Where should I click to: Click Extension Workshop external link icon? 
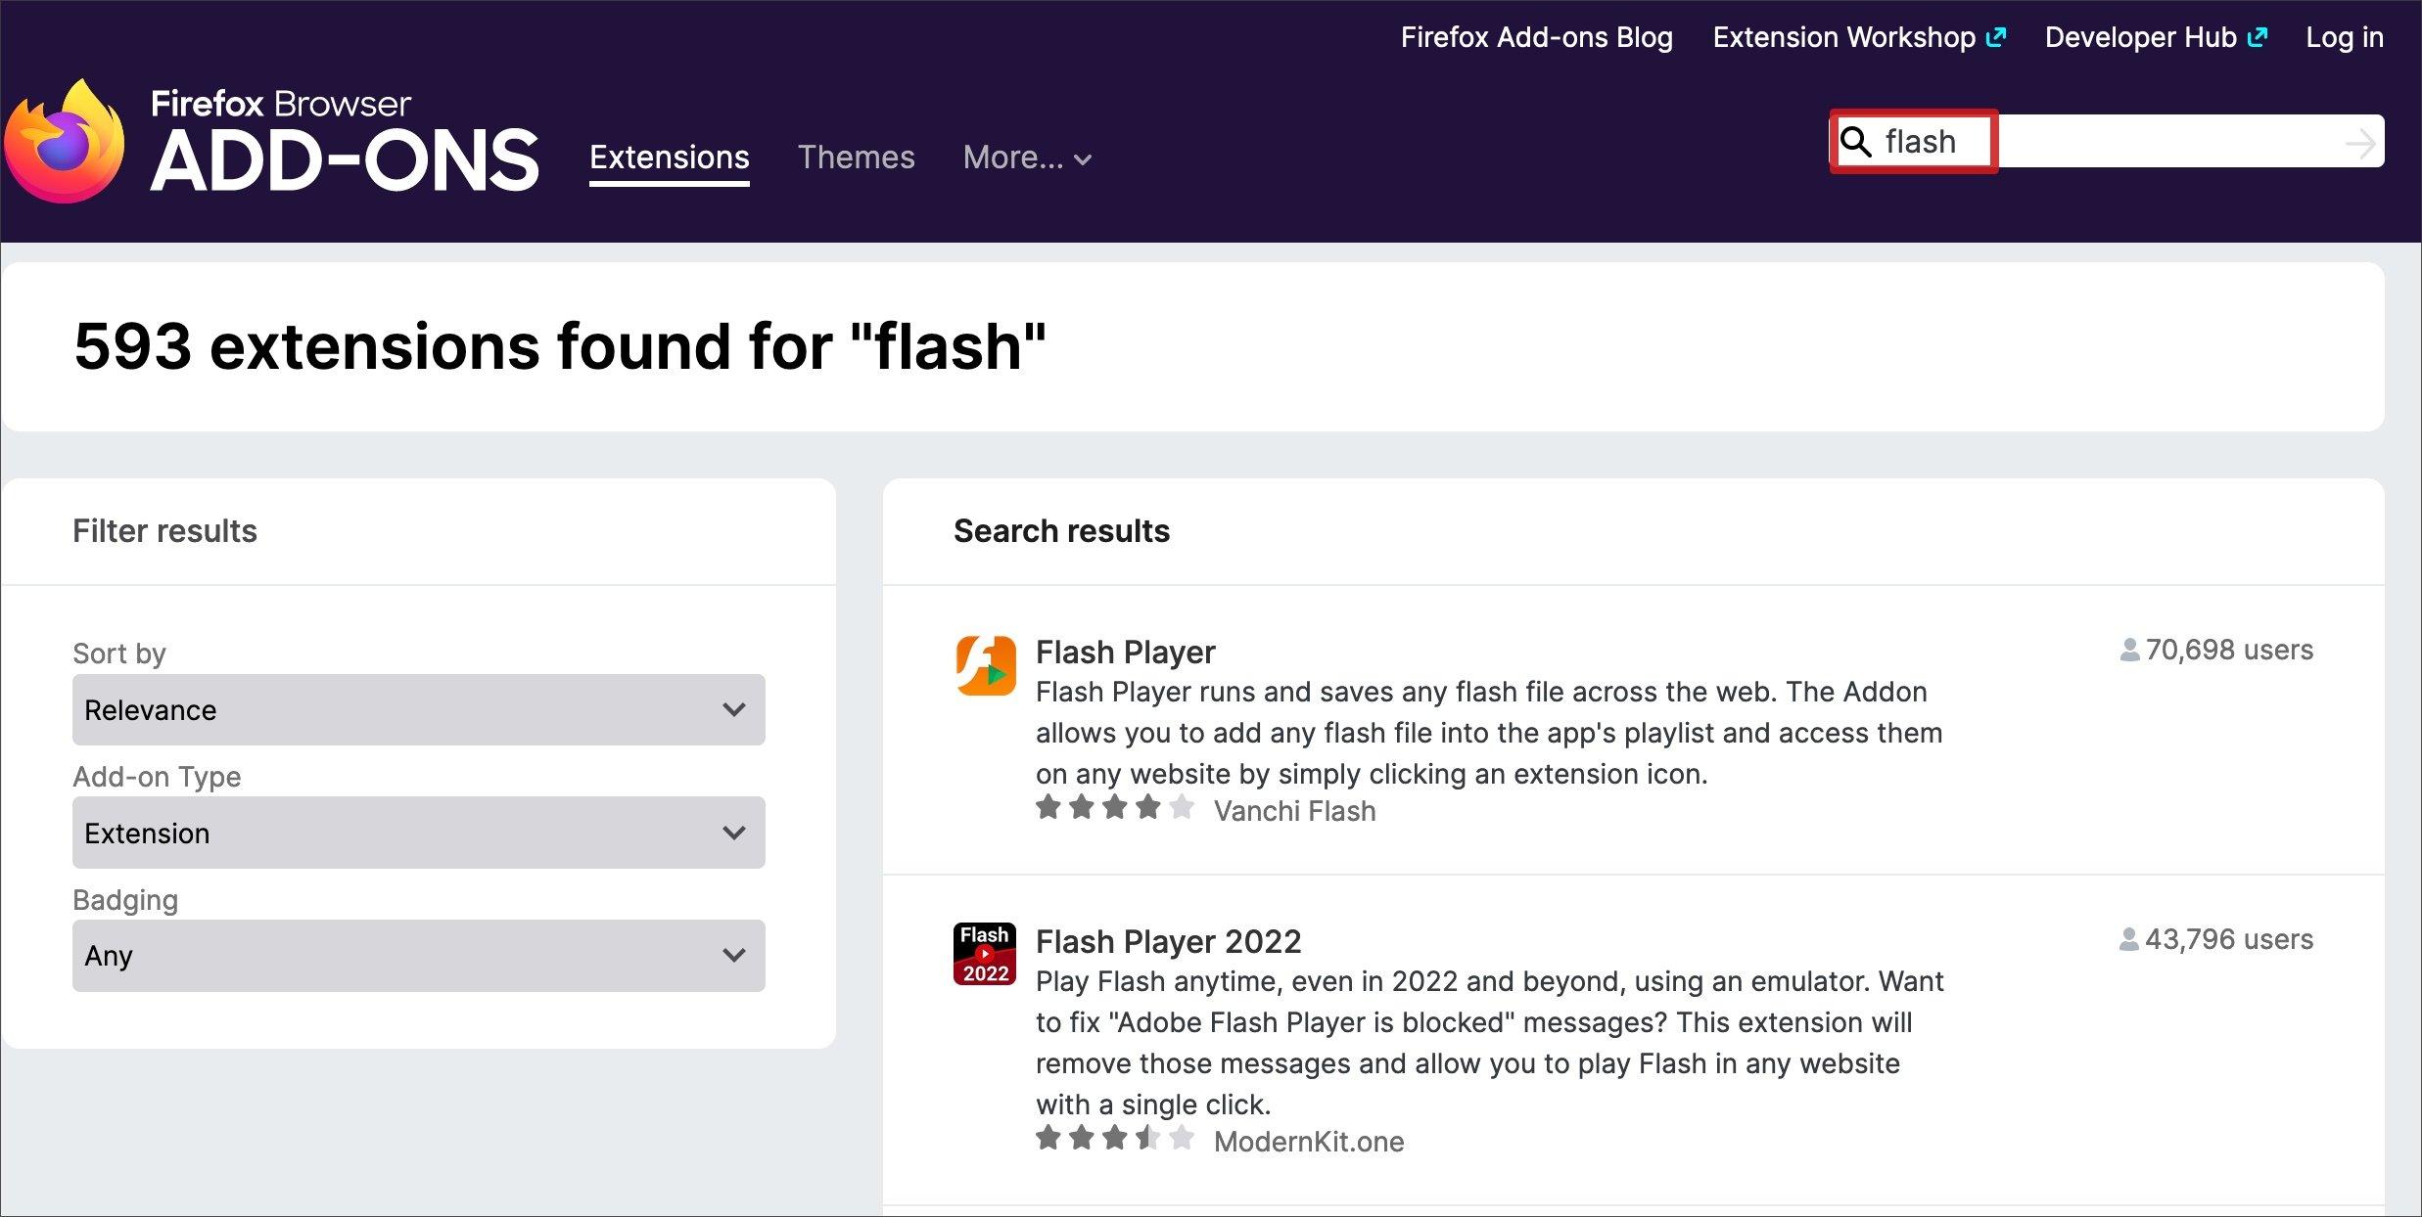1996,37
